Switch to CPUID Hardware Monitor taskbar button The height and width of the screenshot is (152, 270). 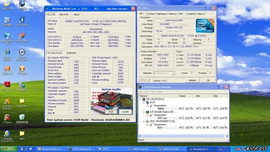(x=81, y=149)
